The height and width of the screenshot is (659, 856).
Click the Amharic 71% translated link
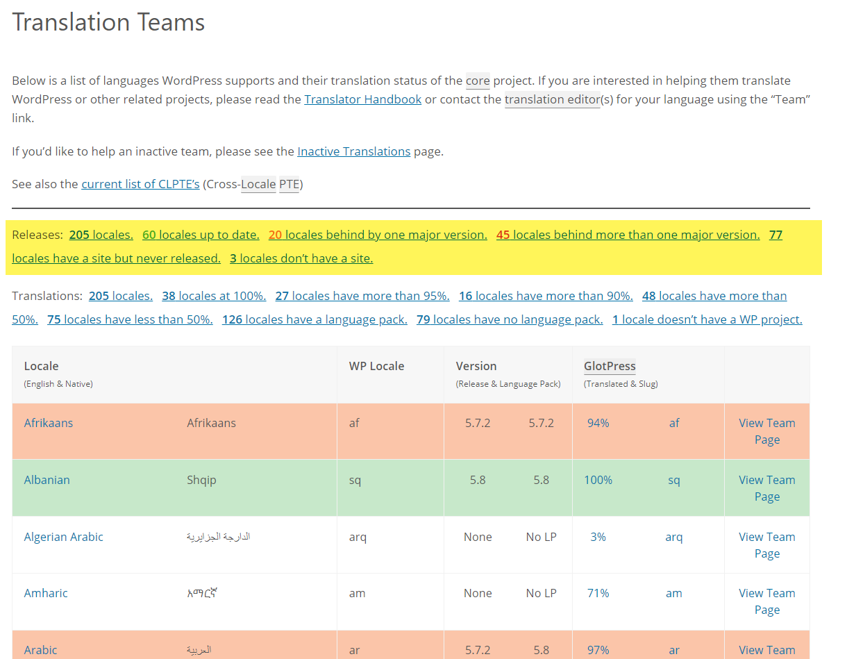click(598, 593)
